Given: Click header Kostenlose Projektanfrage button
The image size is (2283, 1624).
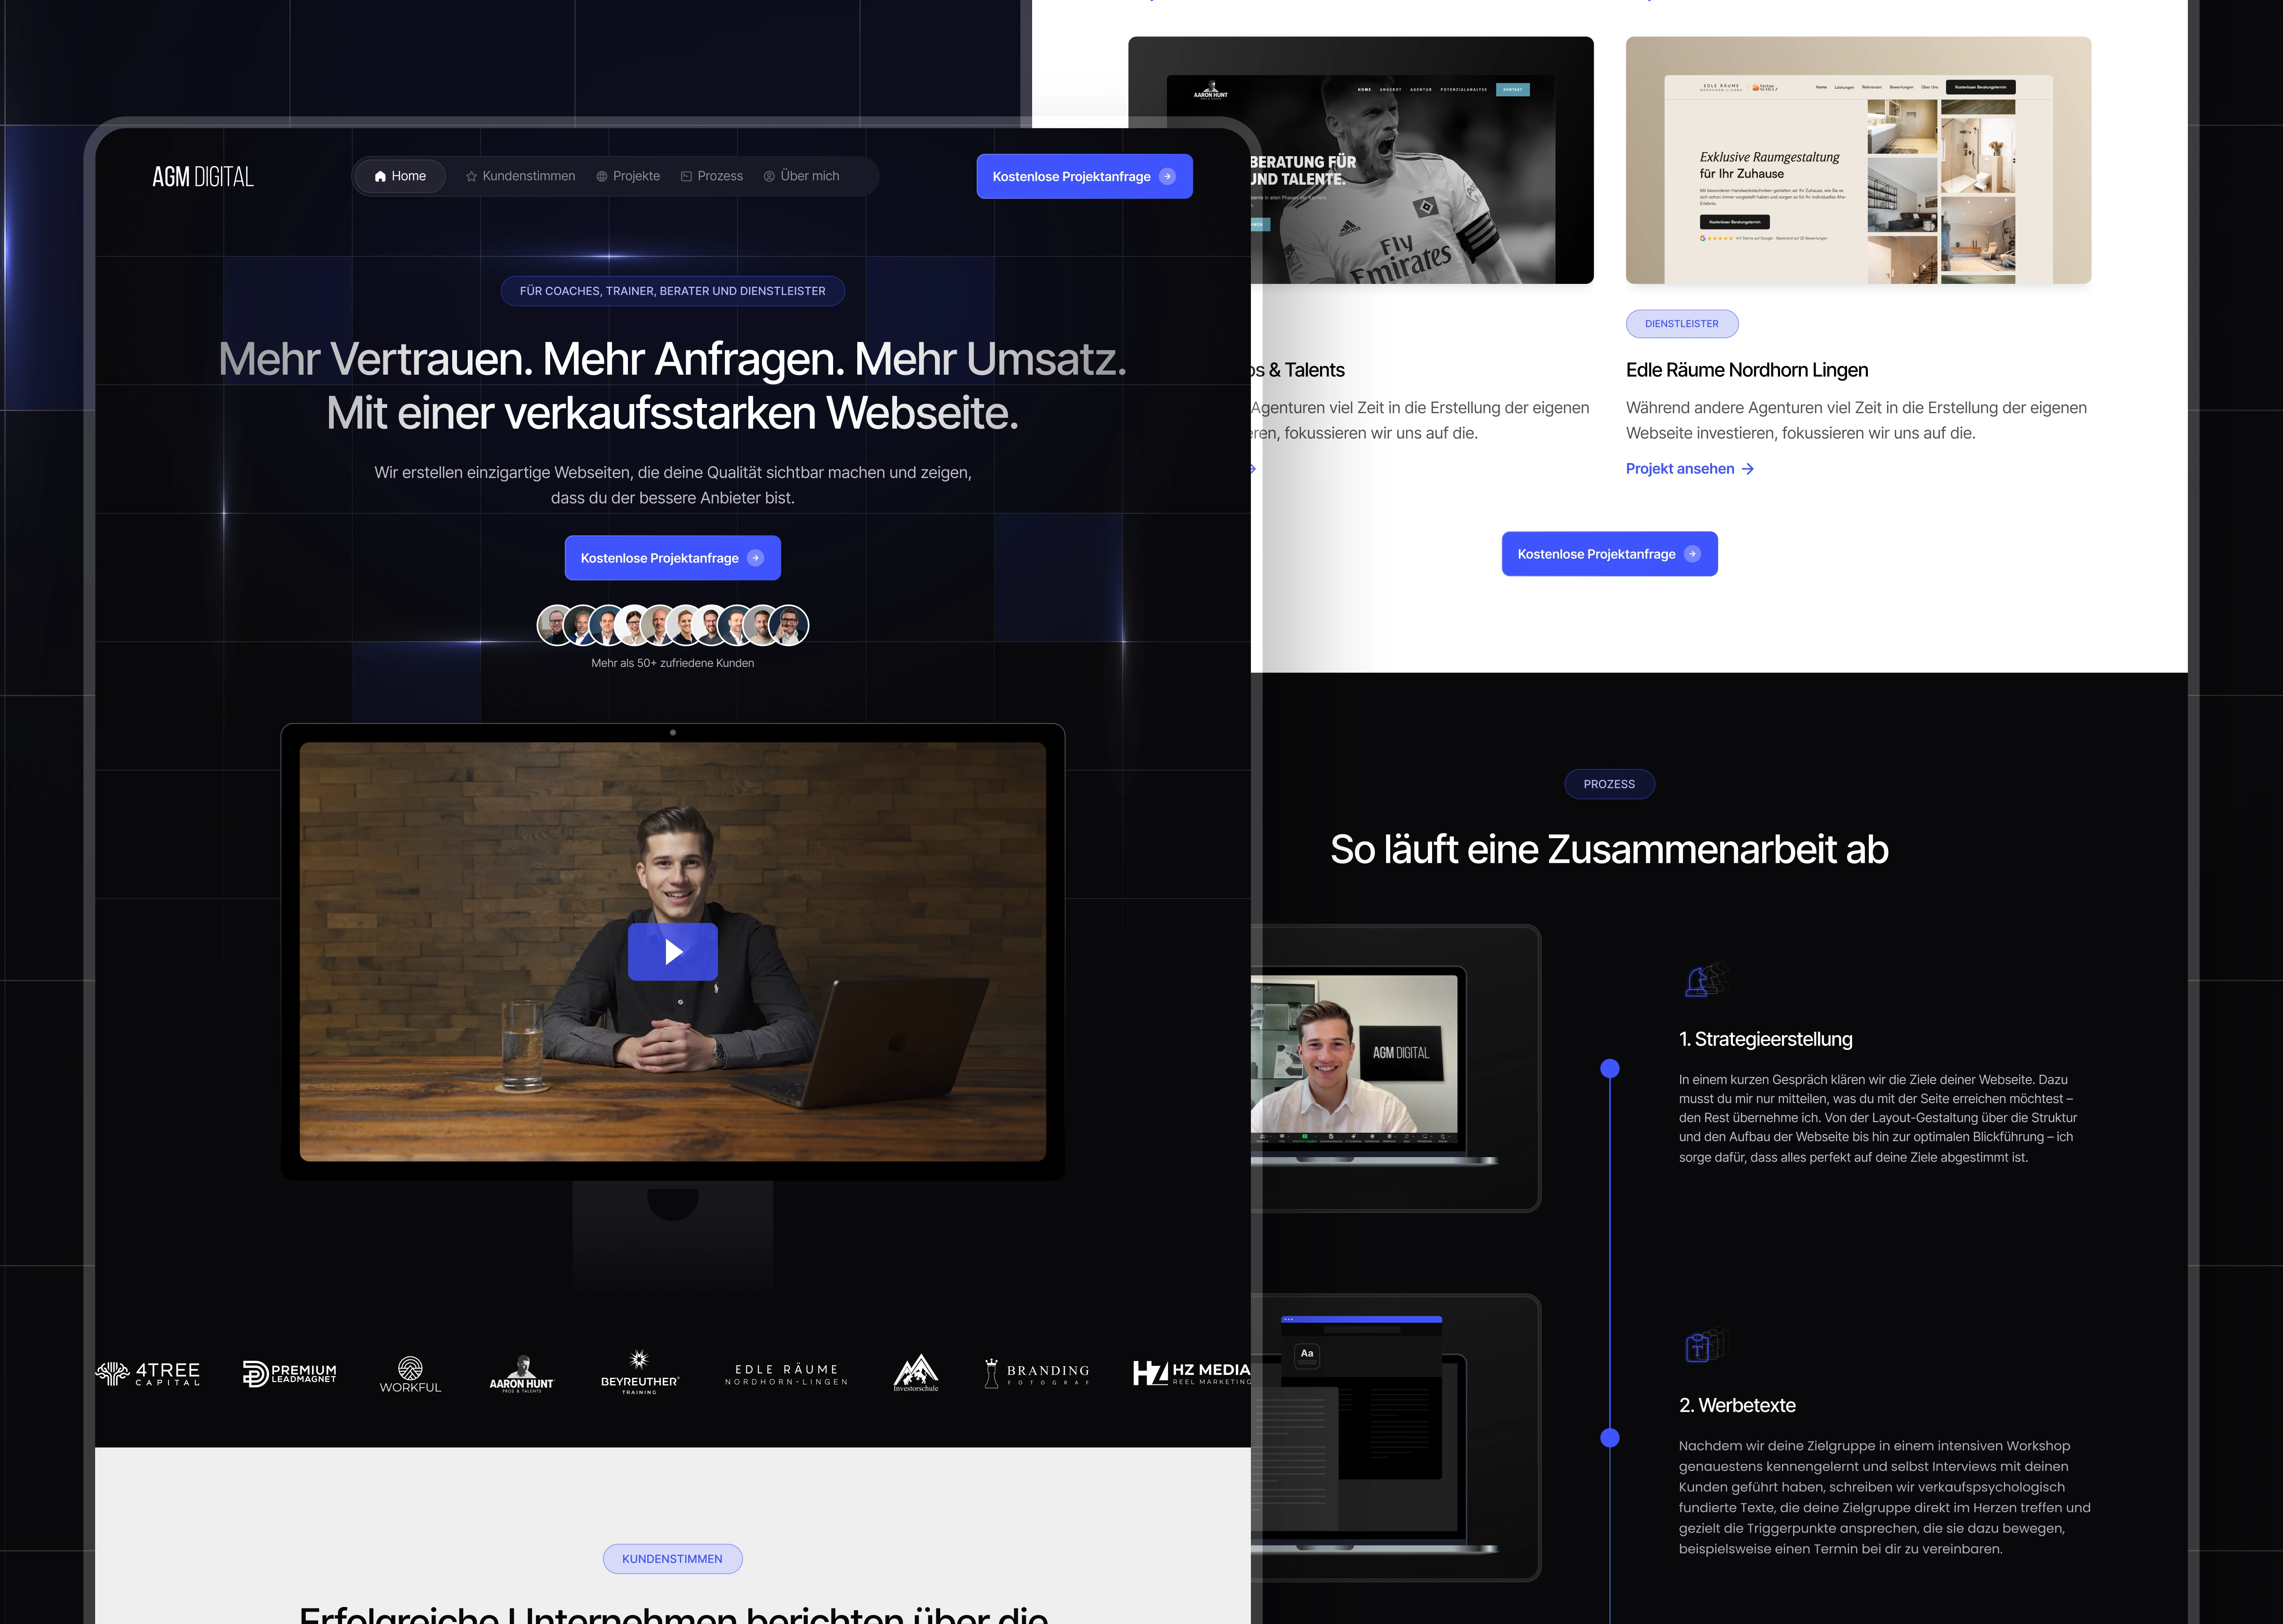Looking at the screenshot, I should (x=1084, y=176).
